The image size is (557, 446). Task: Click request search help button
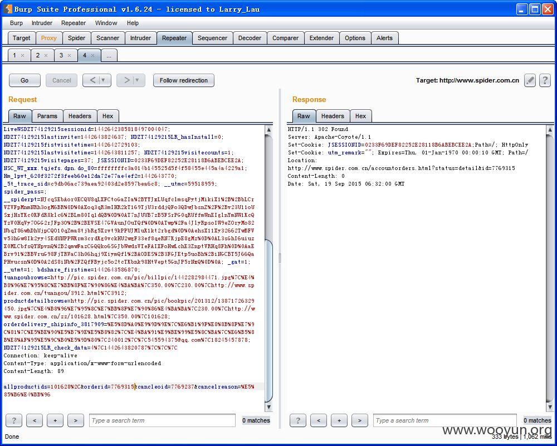[x=14, y=420]
